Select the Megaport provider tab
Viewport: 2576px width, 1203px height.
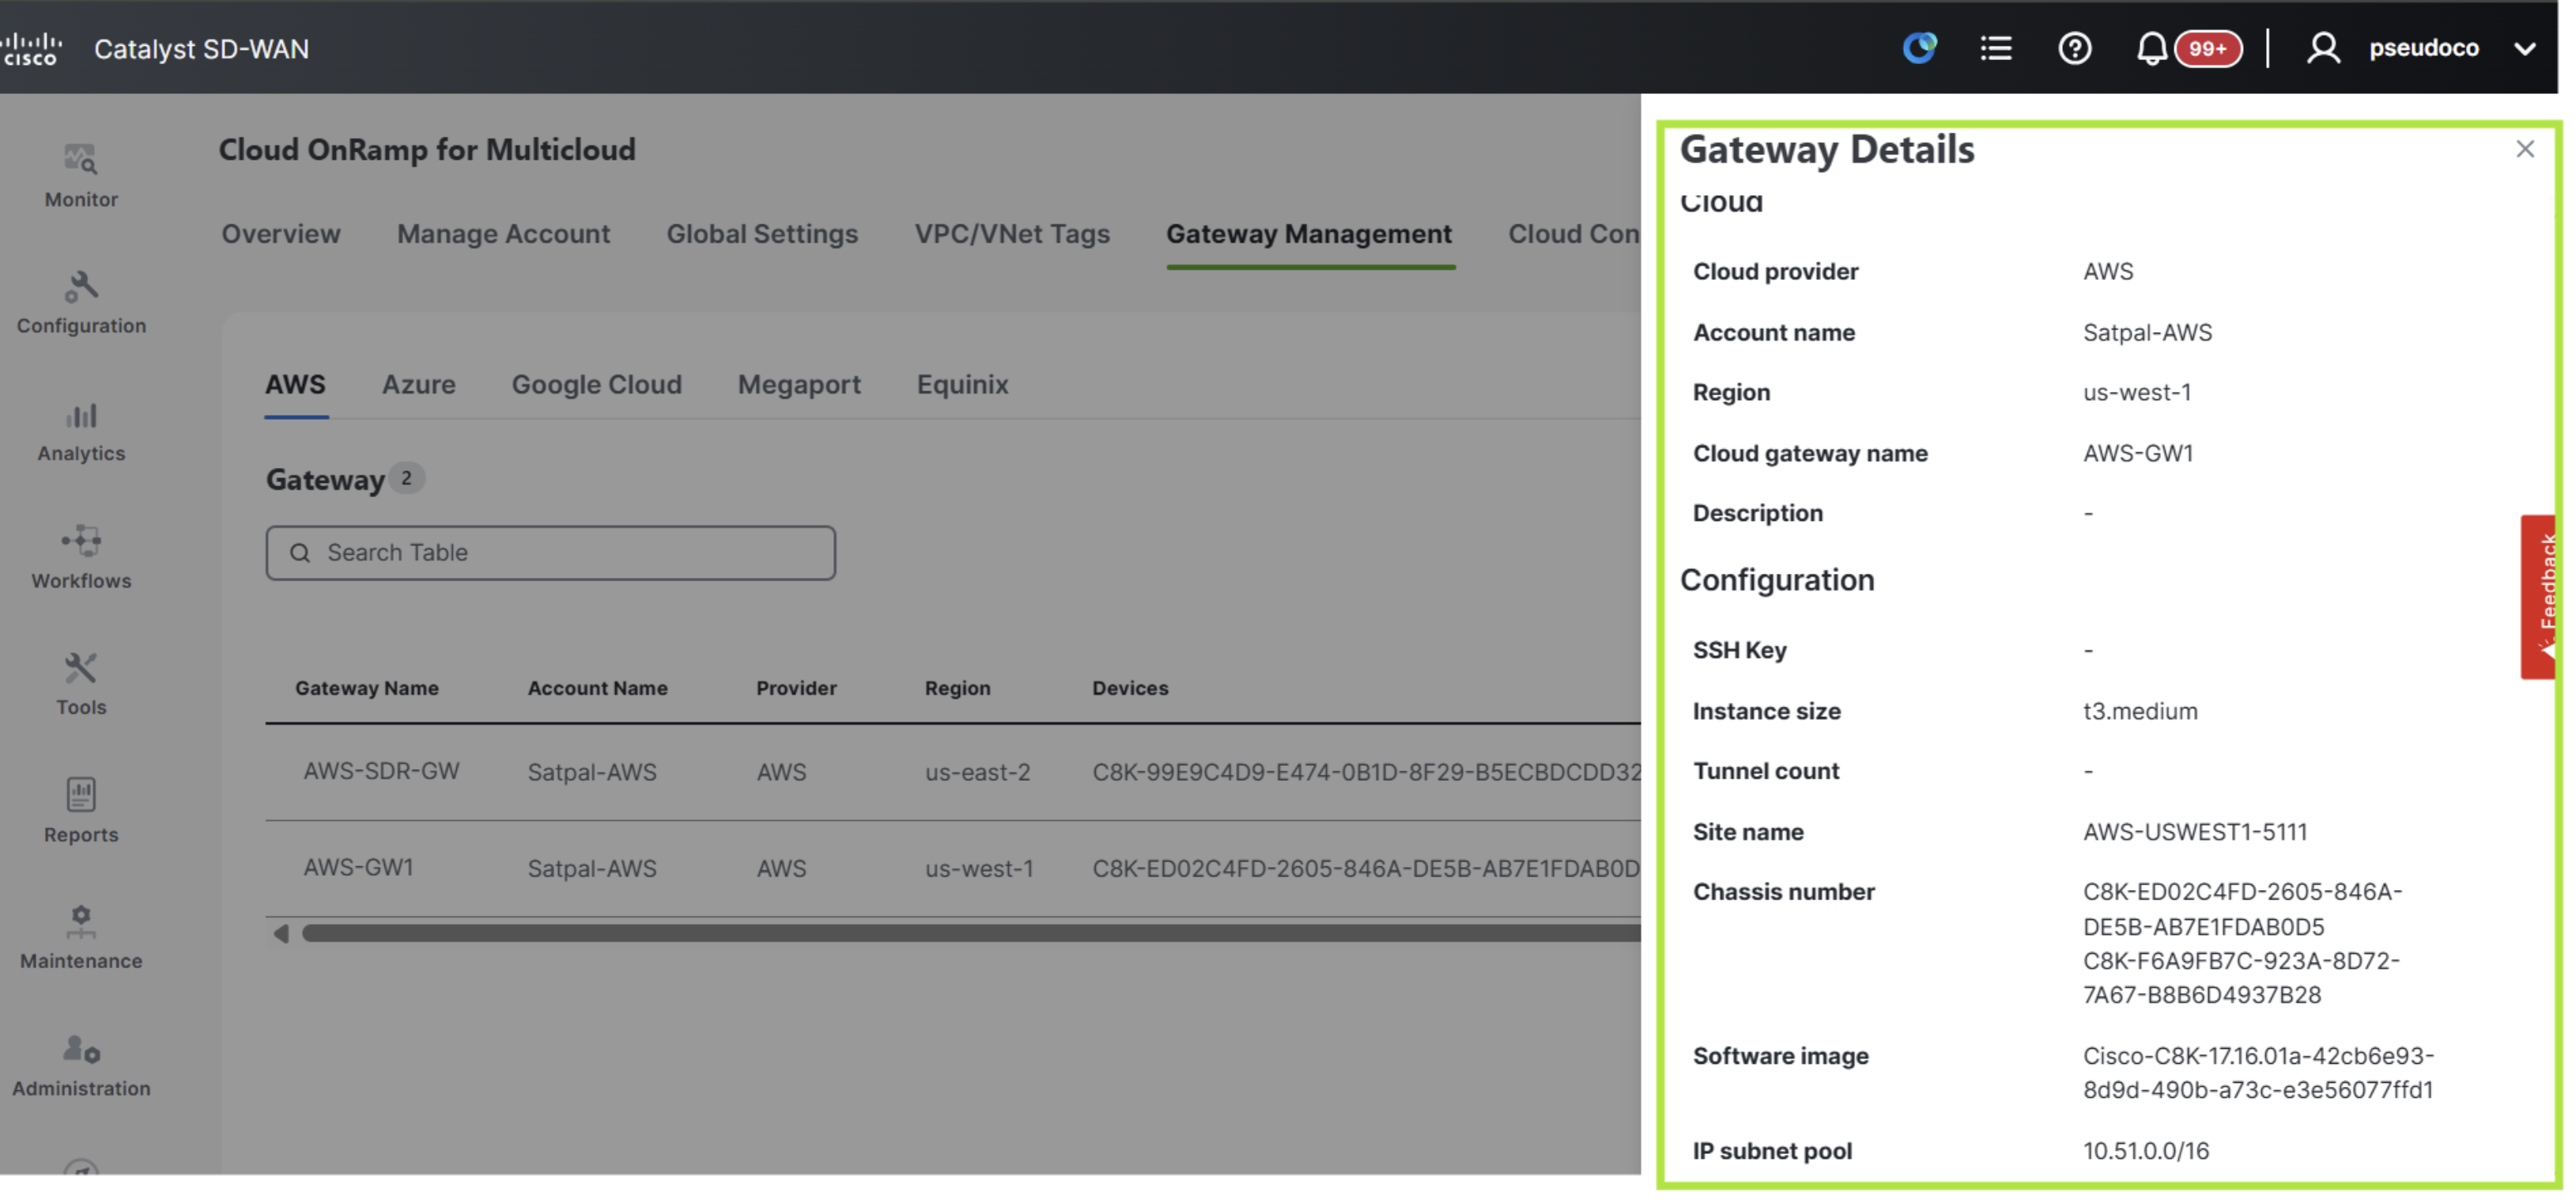[799, 385]
